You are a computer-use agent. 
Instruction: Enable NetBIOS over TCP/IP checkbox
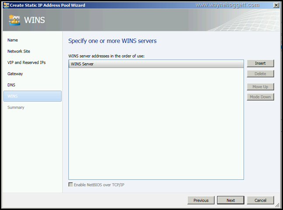click(71, 185)
